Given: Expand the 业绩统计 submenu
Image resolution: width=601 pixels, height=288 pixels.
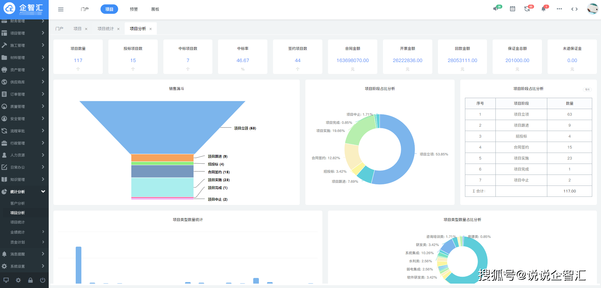Looking at the screenshot, I should (x=24, y=232).
